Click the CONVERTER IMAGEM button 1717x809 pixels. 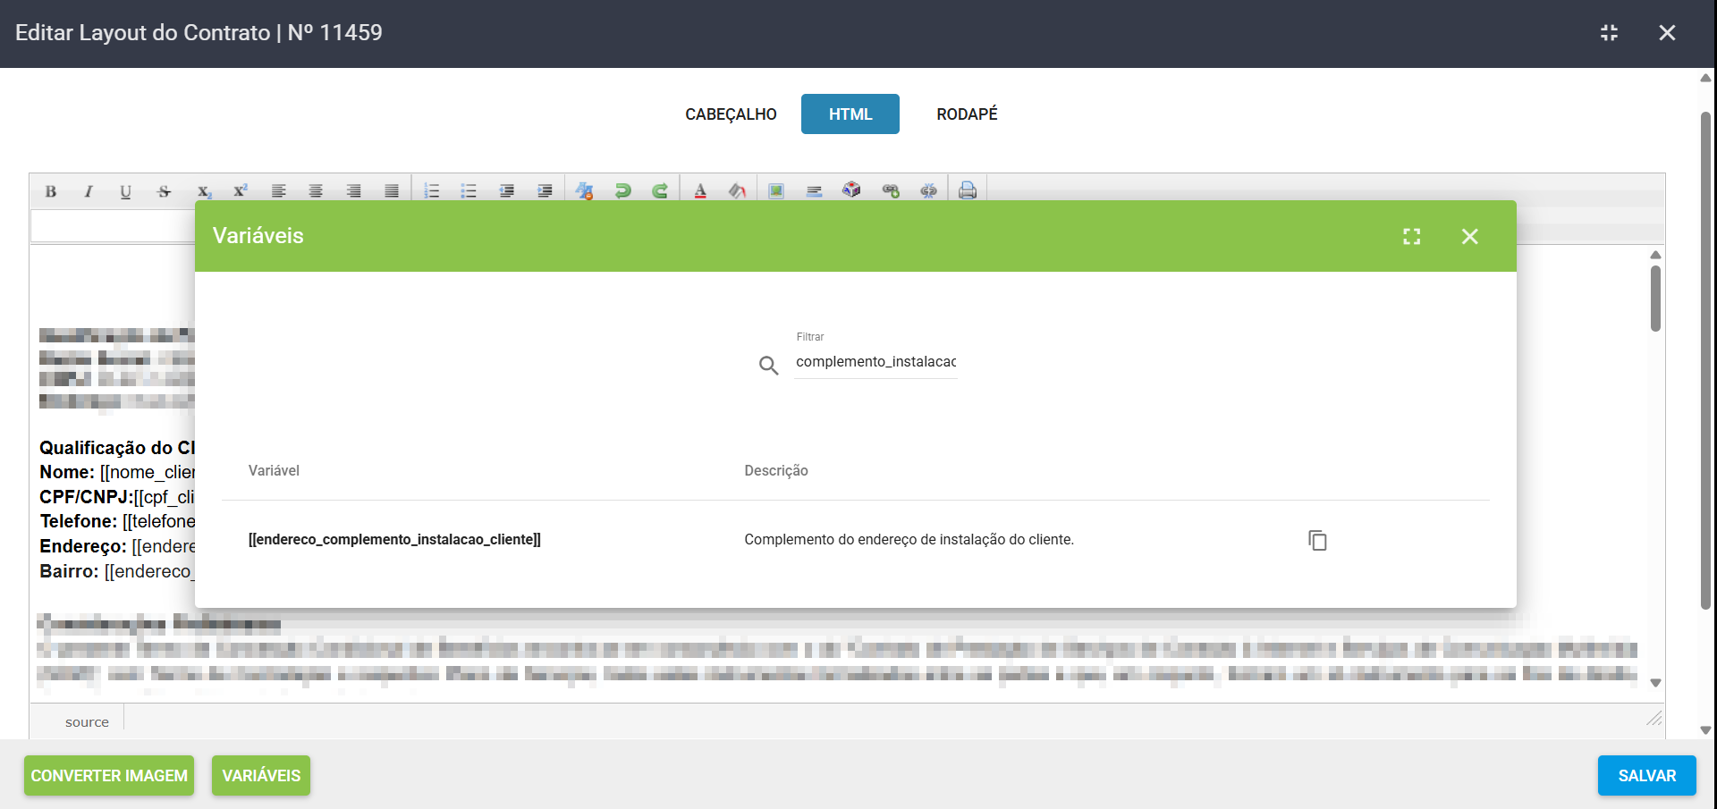109,775
